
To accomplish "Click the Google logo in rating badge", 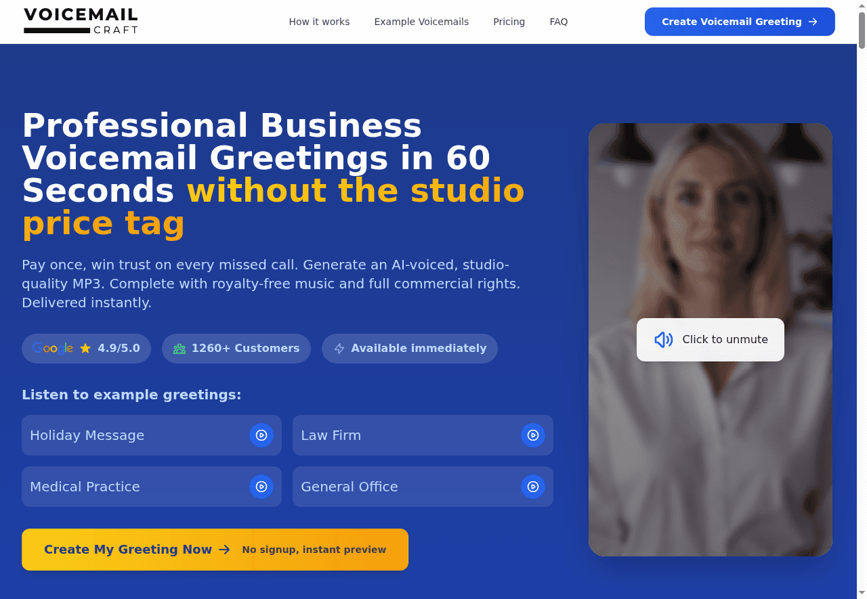I will (53, 349).
